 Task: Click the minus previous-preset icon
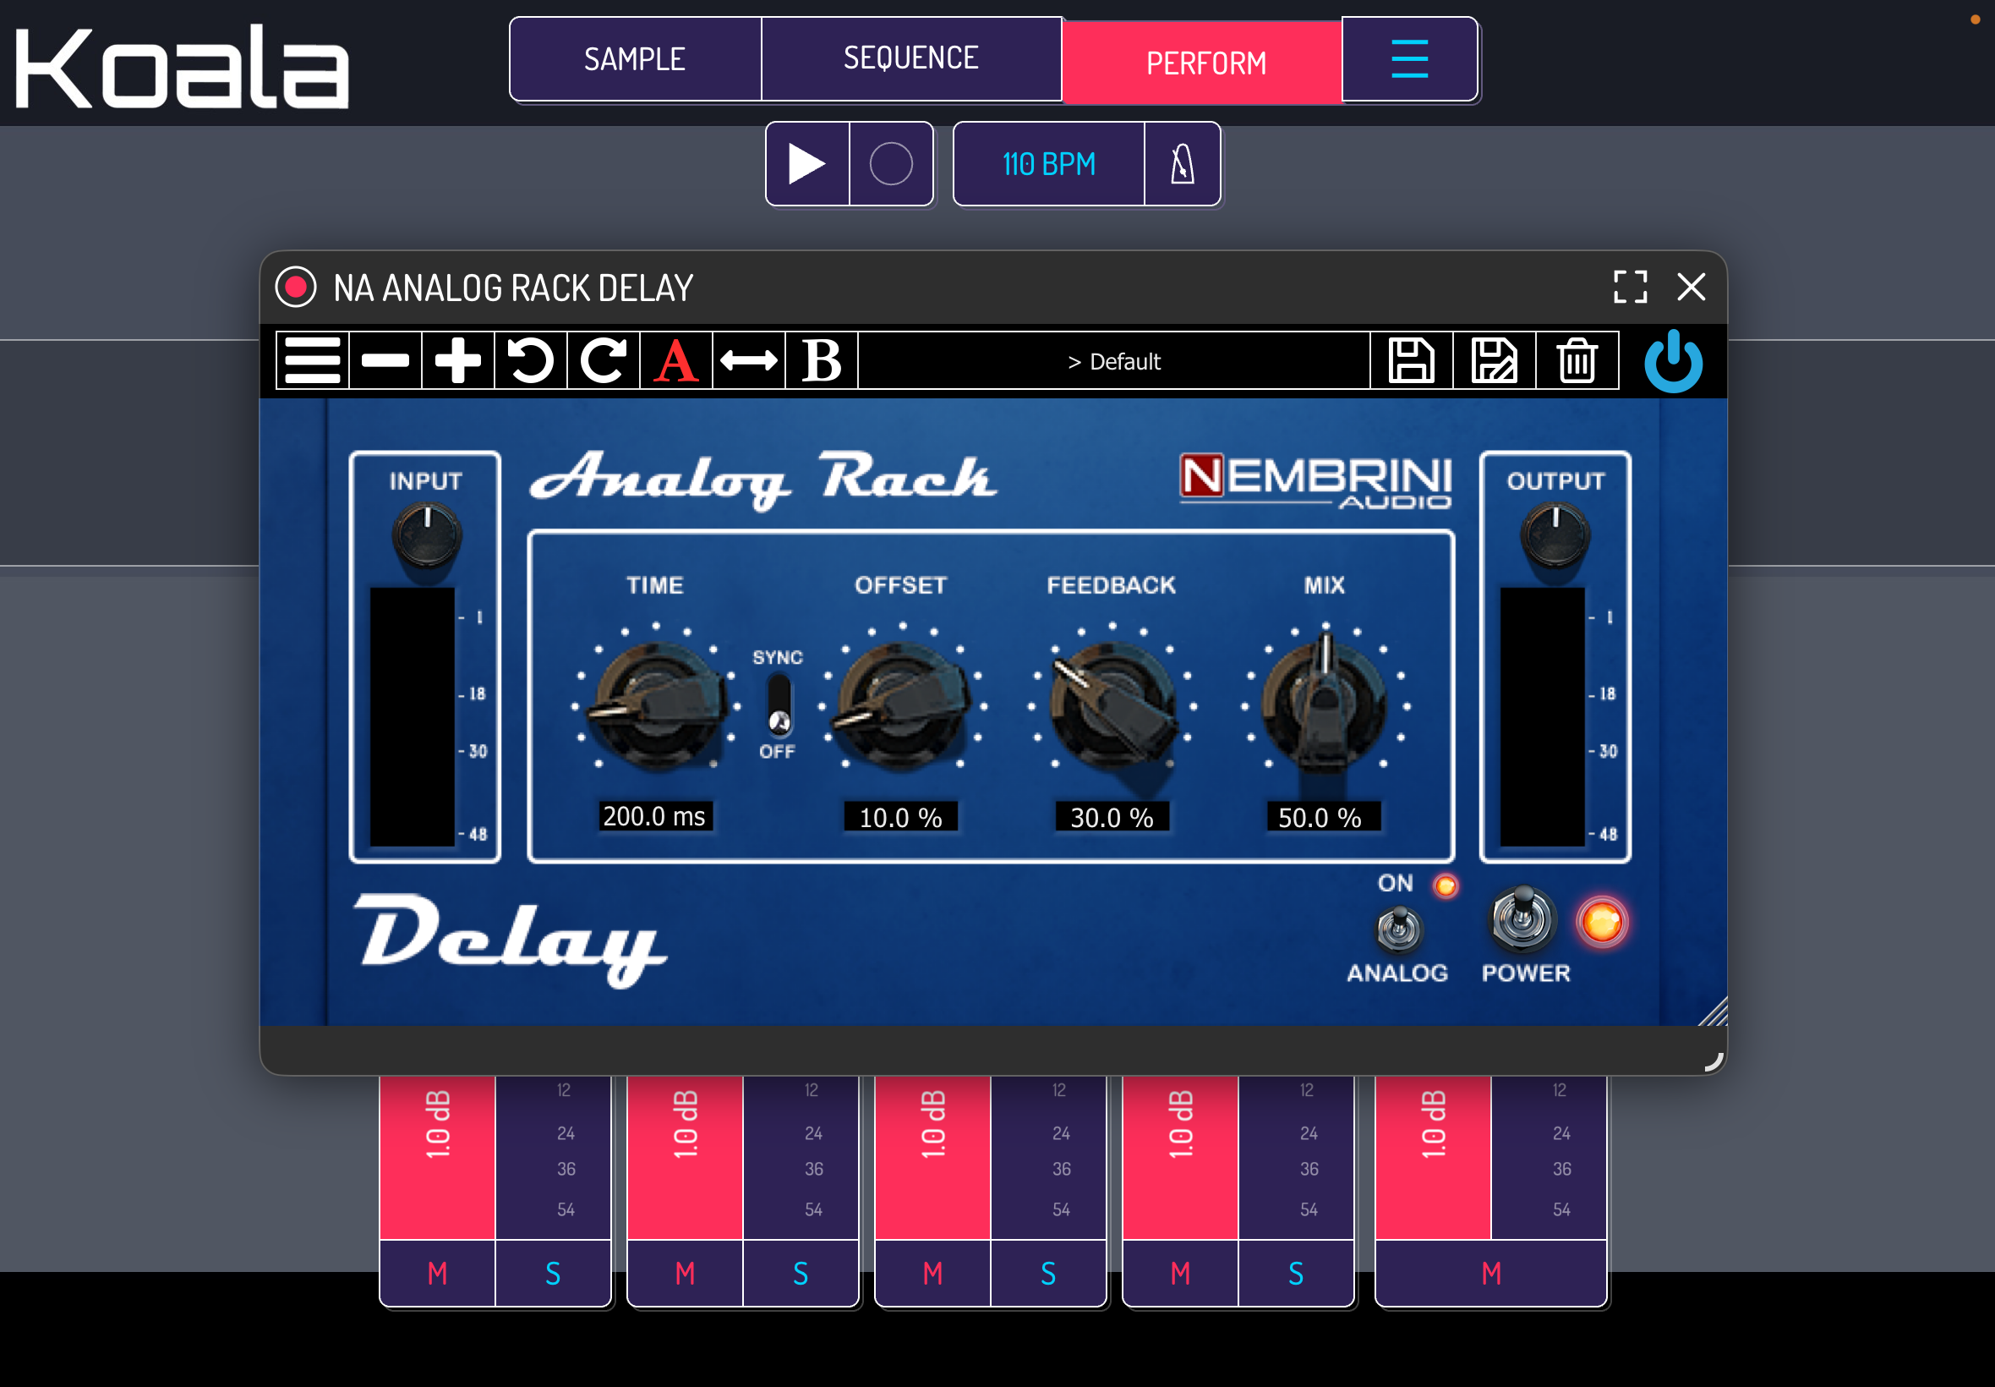pos(385,360)
